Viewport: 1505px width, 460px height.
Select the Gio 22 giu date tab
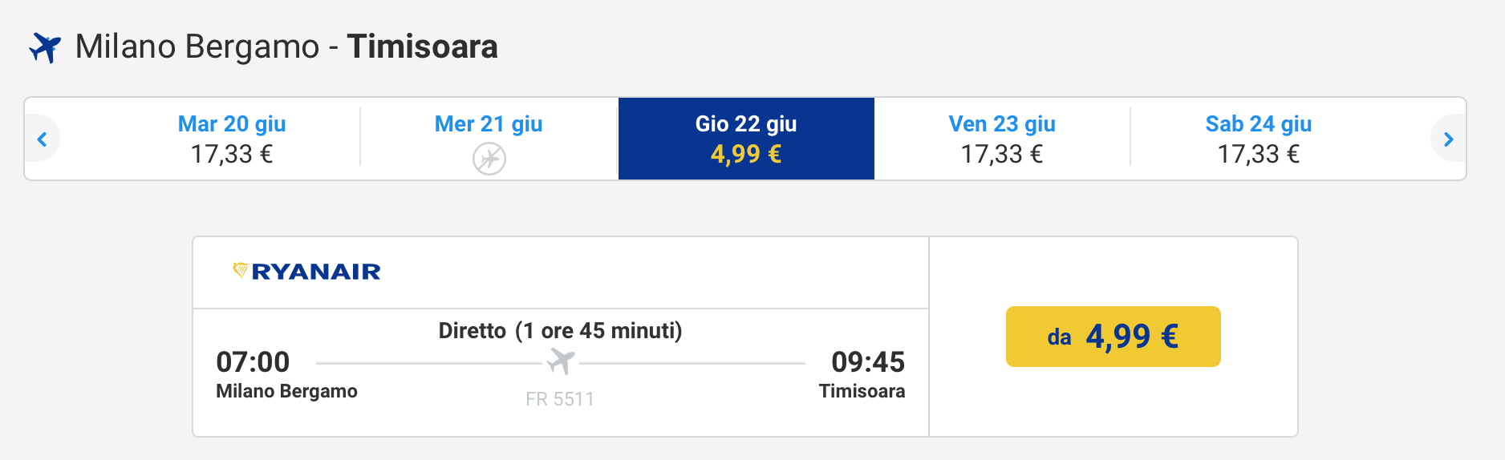[x=746, y=139]
